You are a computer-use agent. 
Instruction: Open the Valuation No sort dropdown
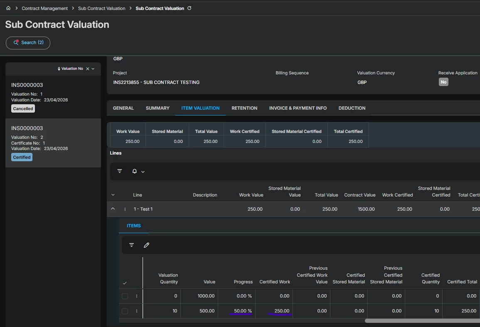coord(93,69)
